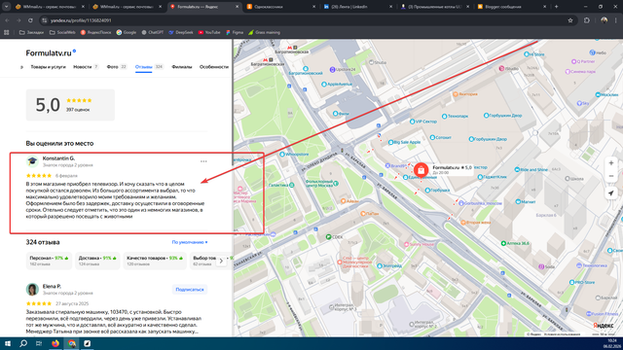Filter reviews by Персонал chip
The width and height of the screenshot is (623, 350).
[49, 261]
